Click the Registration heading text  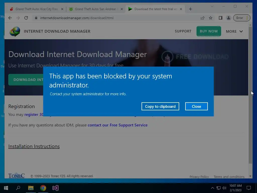pos(22,106)
